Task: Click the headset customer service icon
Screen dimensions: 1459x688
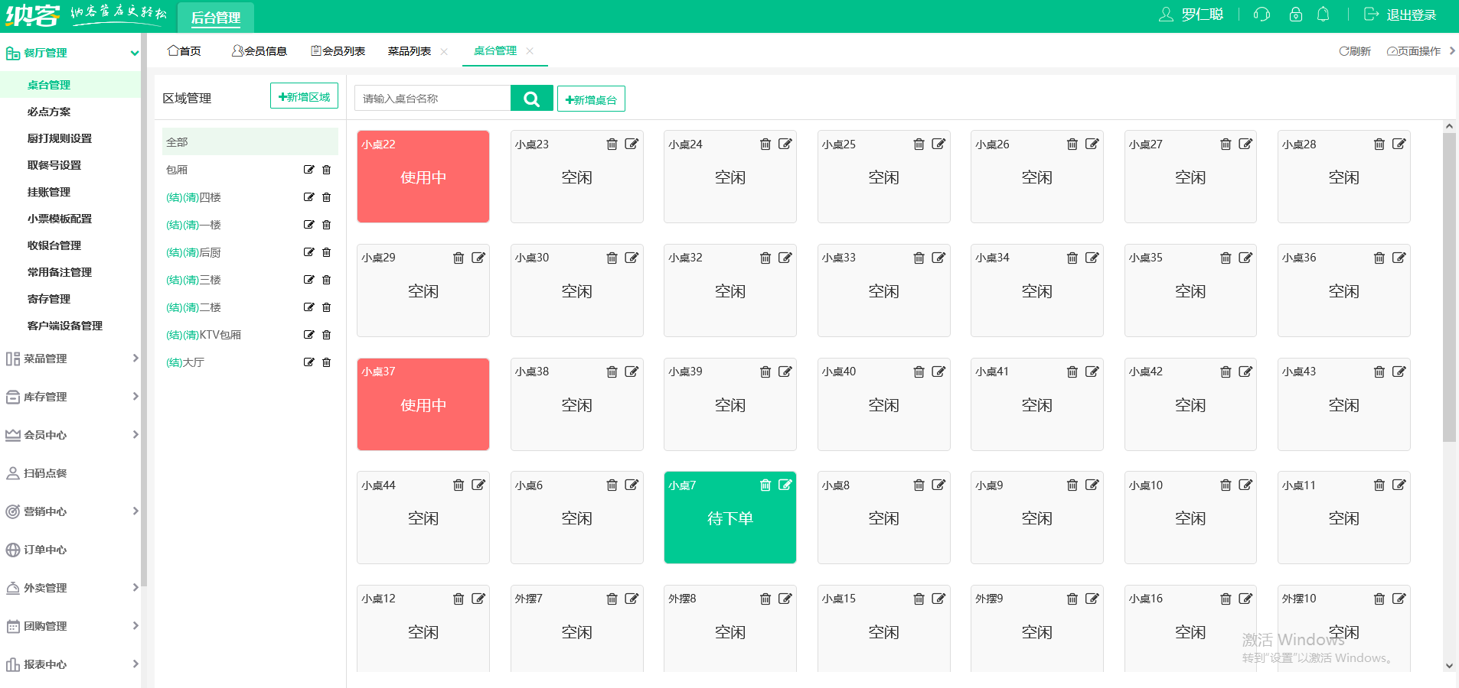Action: click(x=1262, y=15)
